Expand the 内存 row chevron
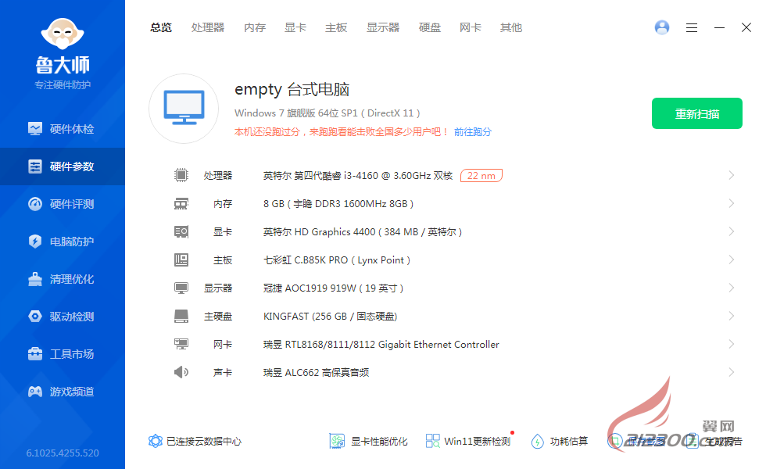 click(732, 203)
